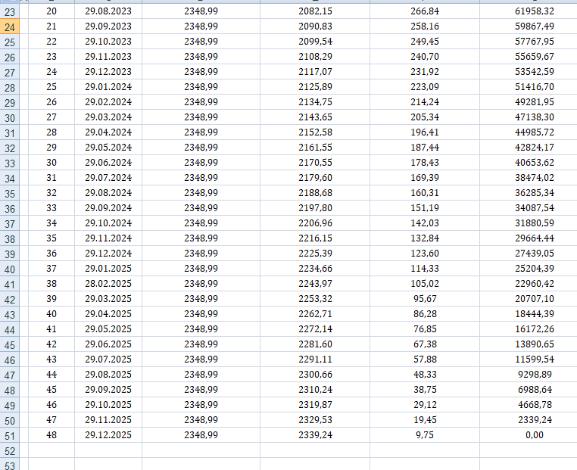Viewport: 577px width, 470px height.
Task: Click the cell with date 28.02.2025
Action: click(x=108, y=284)
